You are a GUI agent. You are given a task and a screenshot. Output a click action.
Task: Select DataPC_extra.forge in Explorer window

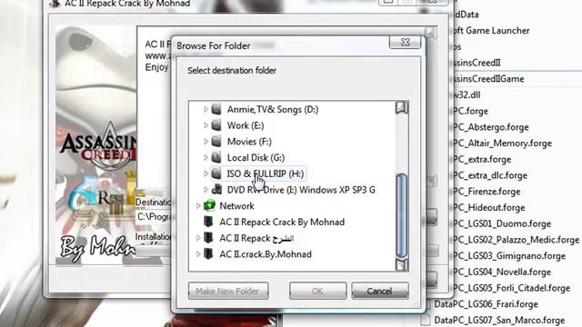coord(482,159)
